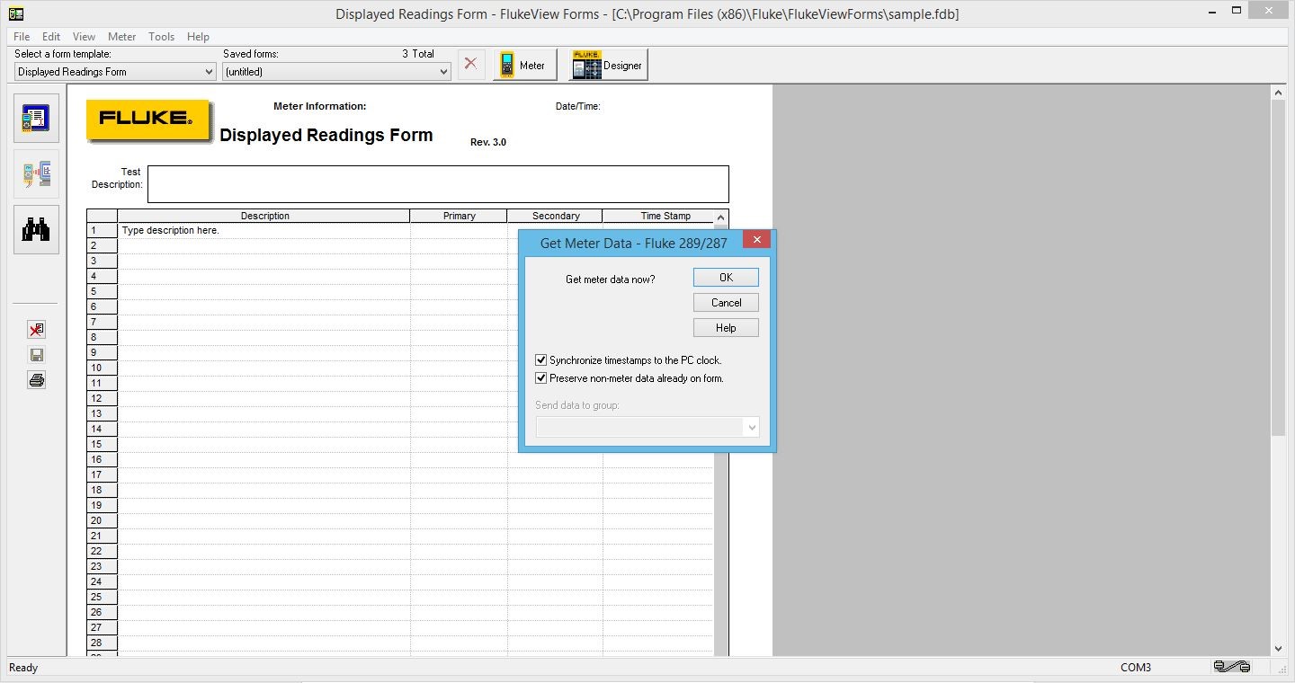The image size is (1295, 683).
Task: Click the table's scroll up arrow
Action: [720, 217]
